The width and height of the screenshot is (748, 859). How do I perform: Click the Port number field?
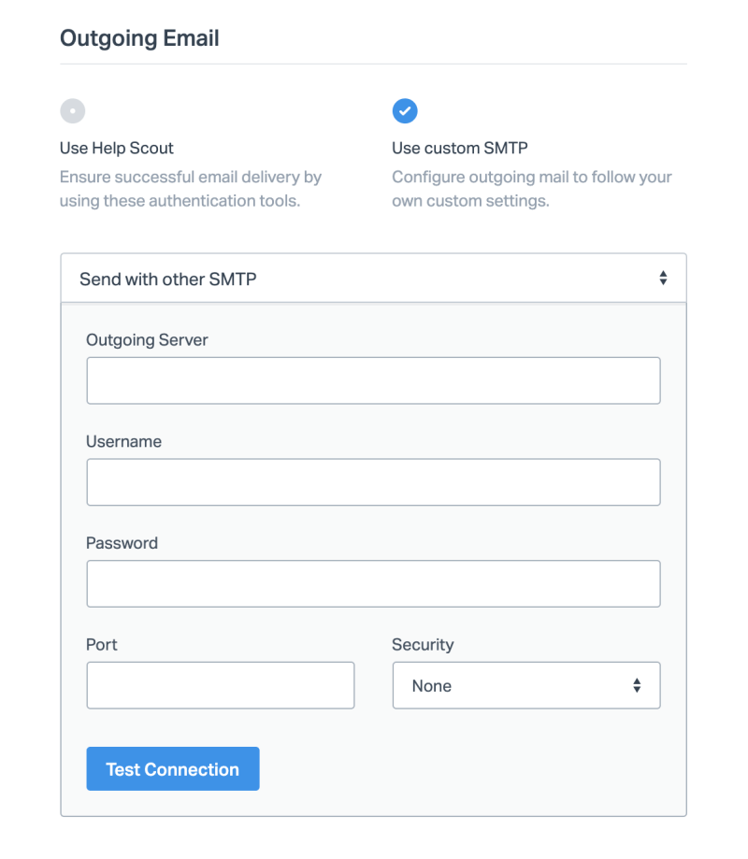tap(220, 686)
